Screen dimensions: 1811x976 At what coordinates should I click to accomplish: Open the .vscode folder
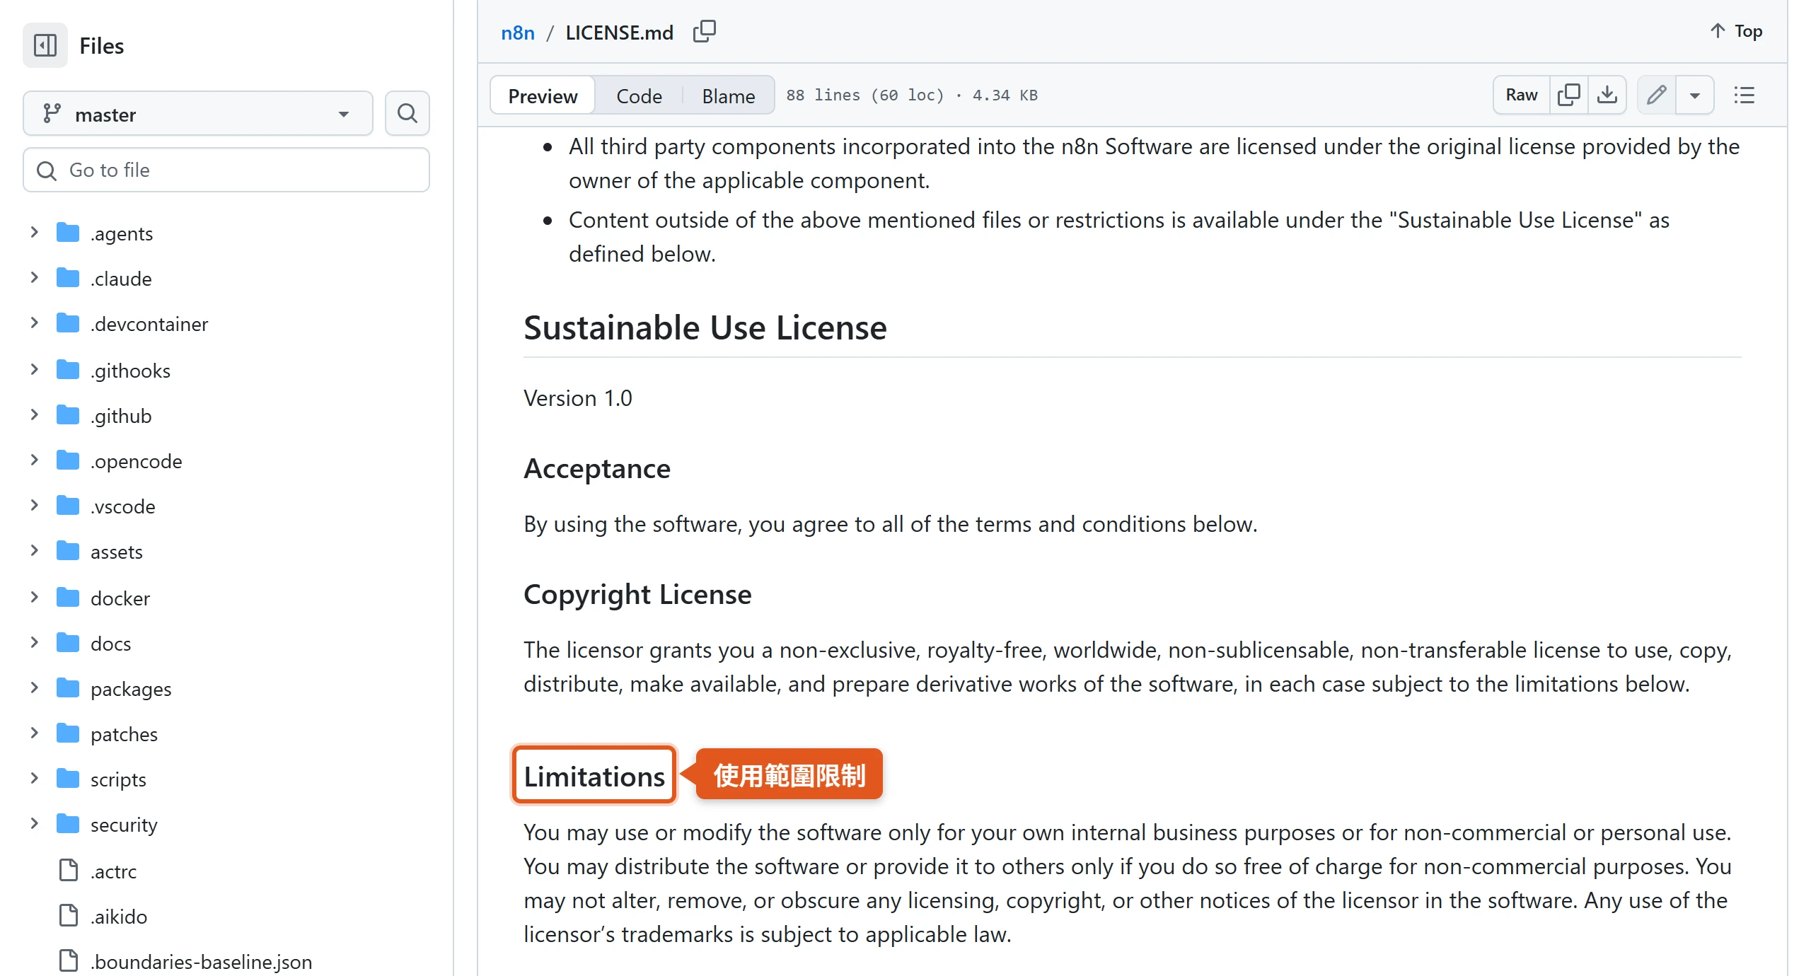point(122,506)
